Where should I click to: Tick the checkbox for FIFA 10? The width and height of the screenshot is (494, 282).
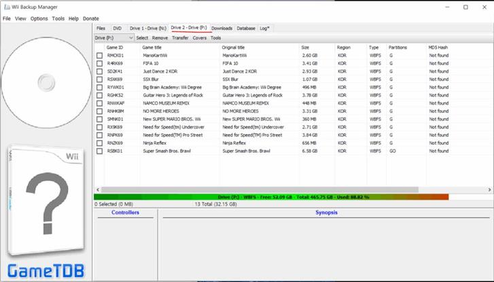pos(100,63)
